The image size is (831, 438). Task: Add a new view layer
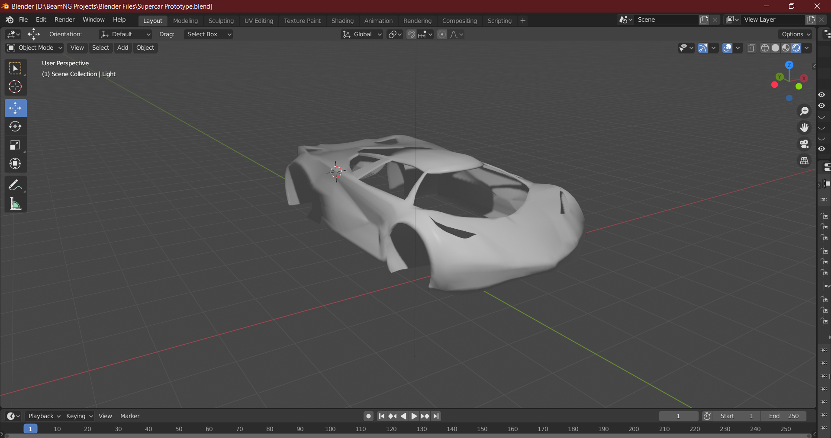[x=811, y=19]
